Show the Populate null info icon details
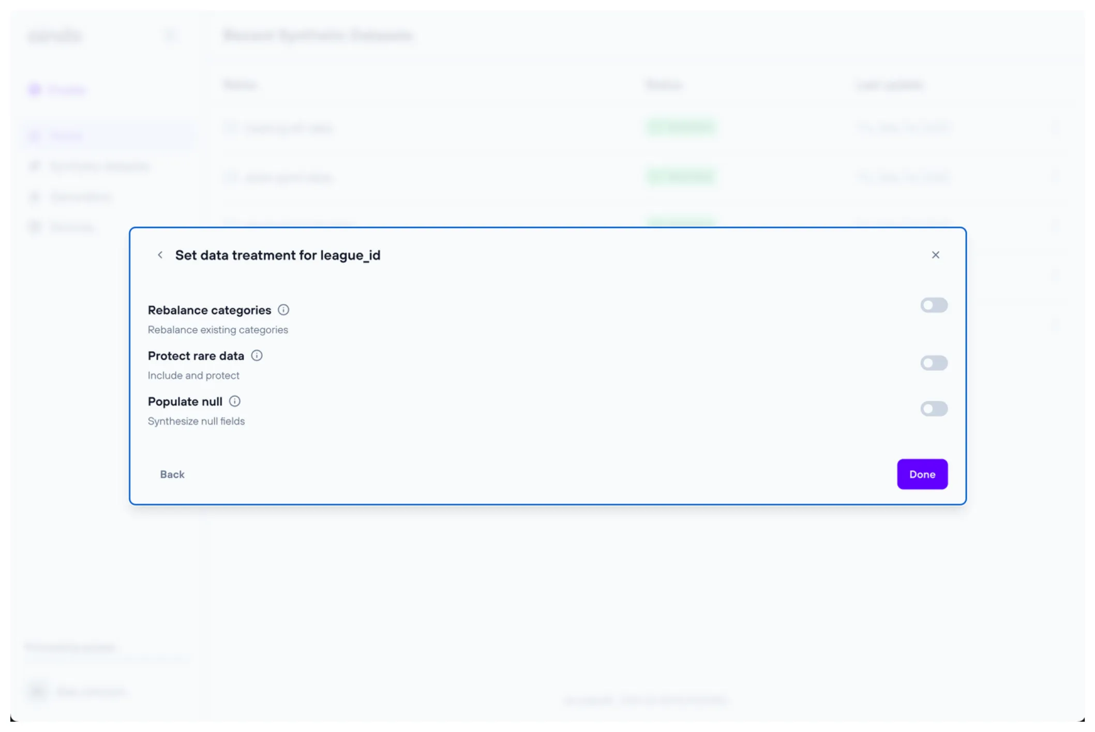This screenshot has width=1095, height=732. point(235,401)
